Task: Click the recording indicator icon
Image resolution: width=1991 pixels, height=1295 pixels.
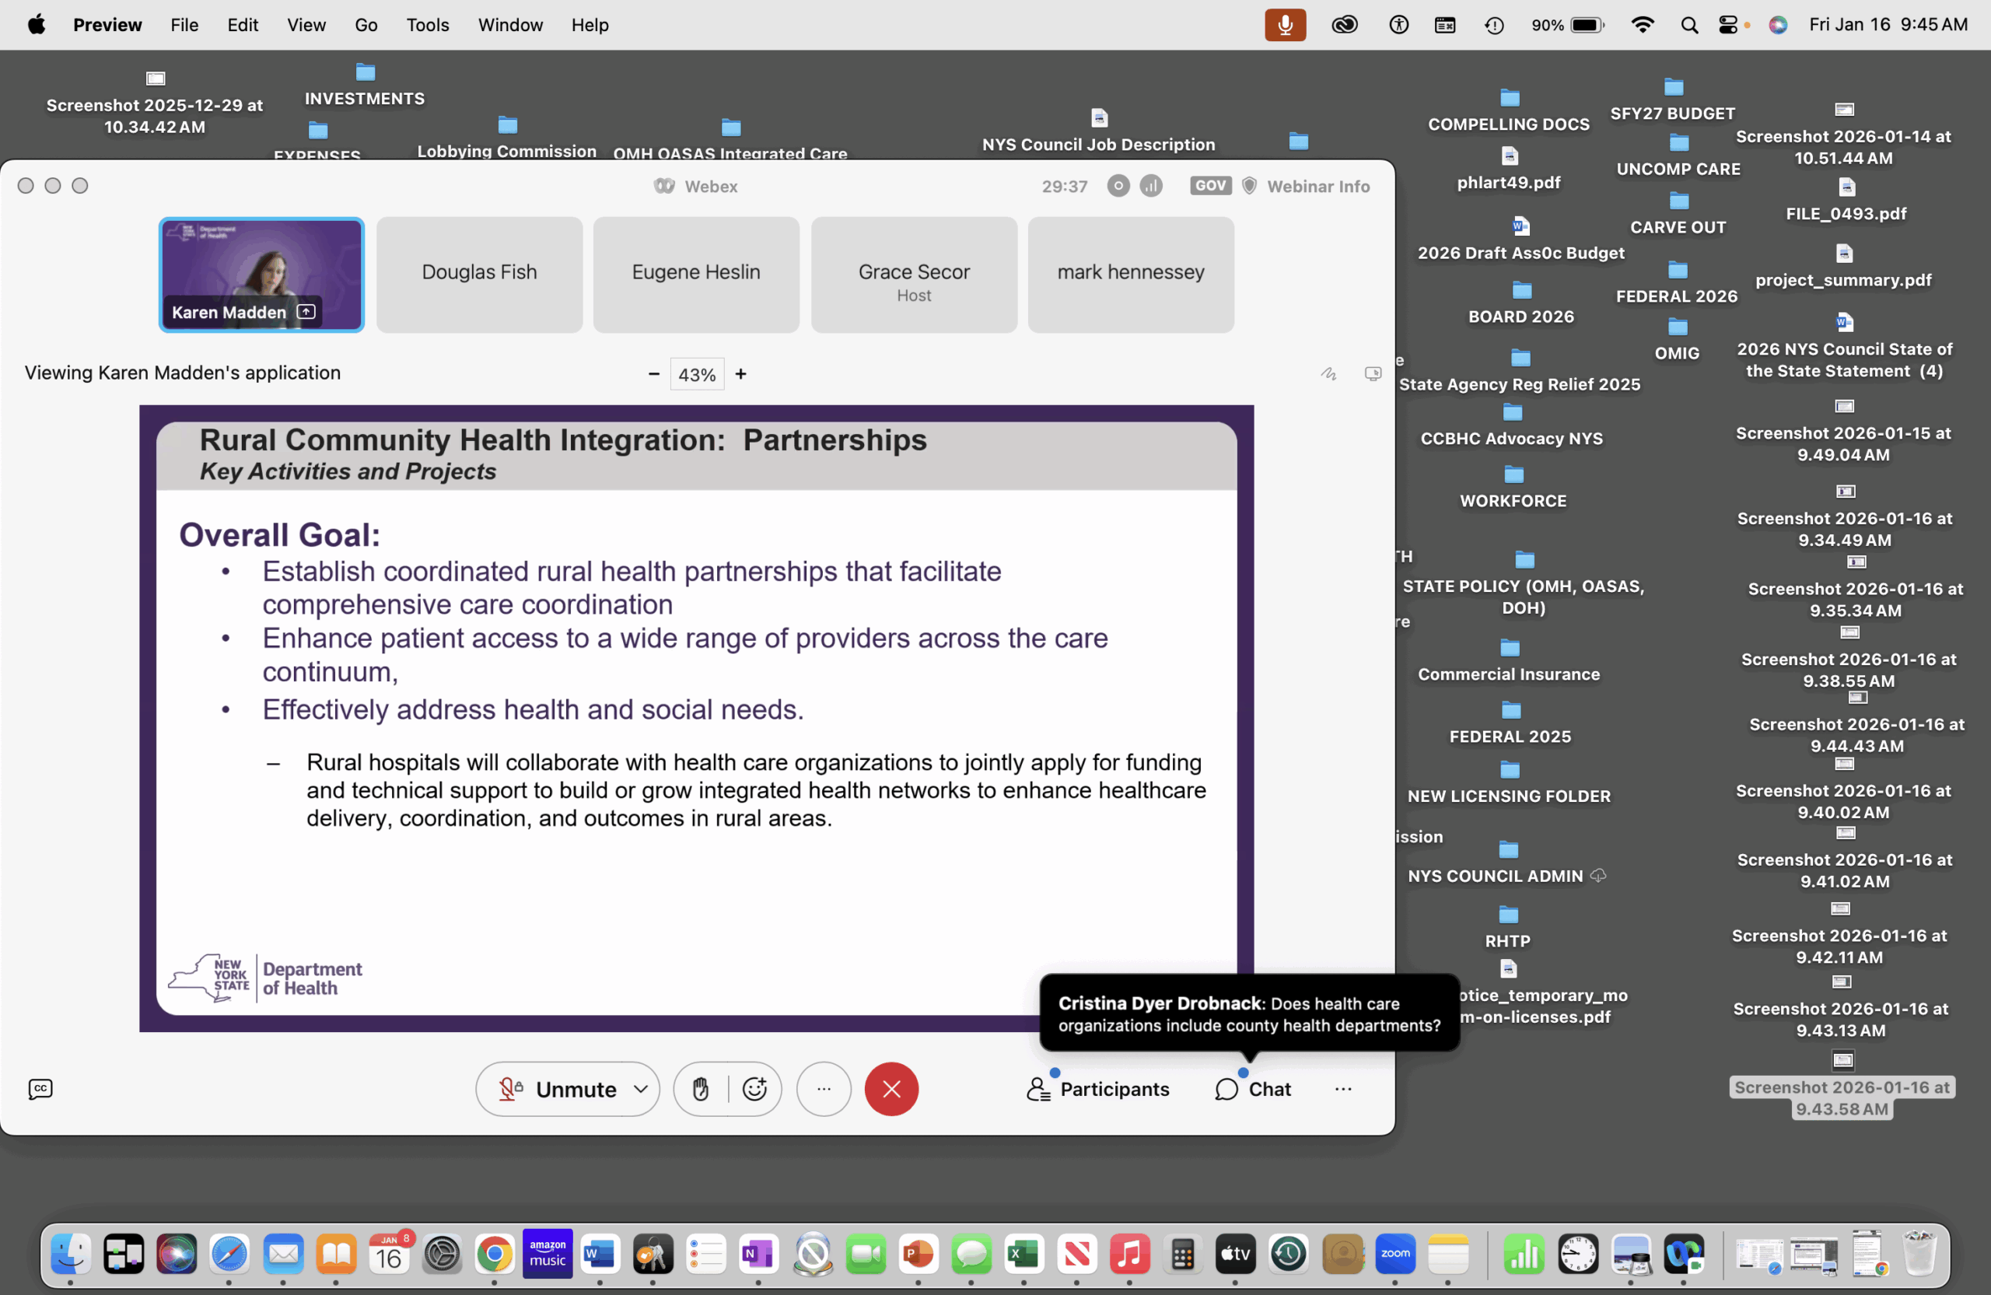Action: [x=1118, y=186]
